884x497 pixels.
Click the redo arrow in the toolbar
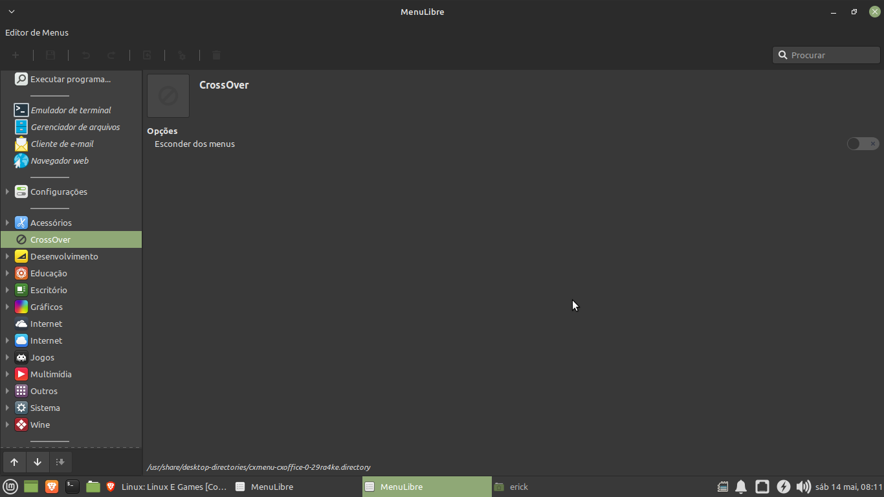click(111, 56)
